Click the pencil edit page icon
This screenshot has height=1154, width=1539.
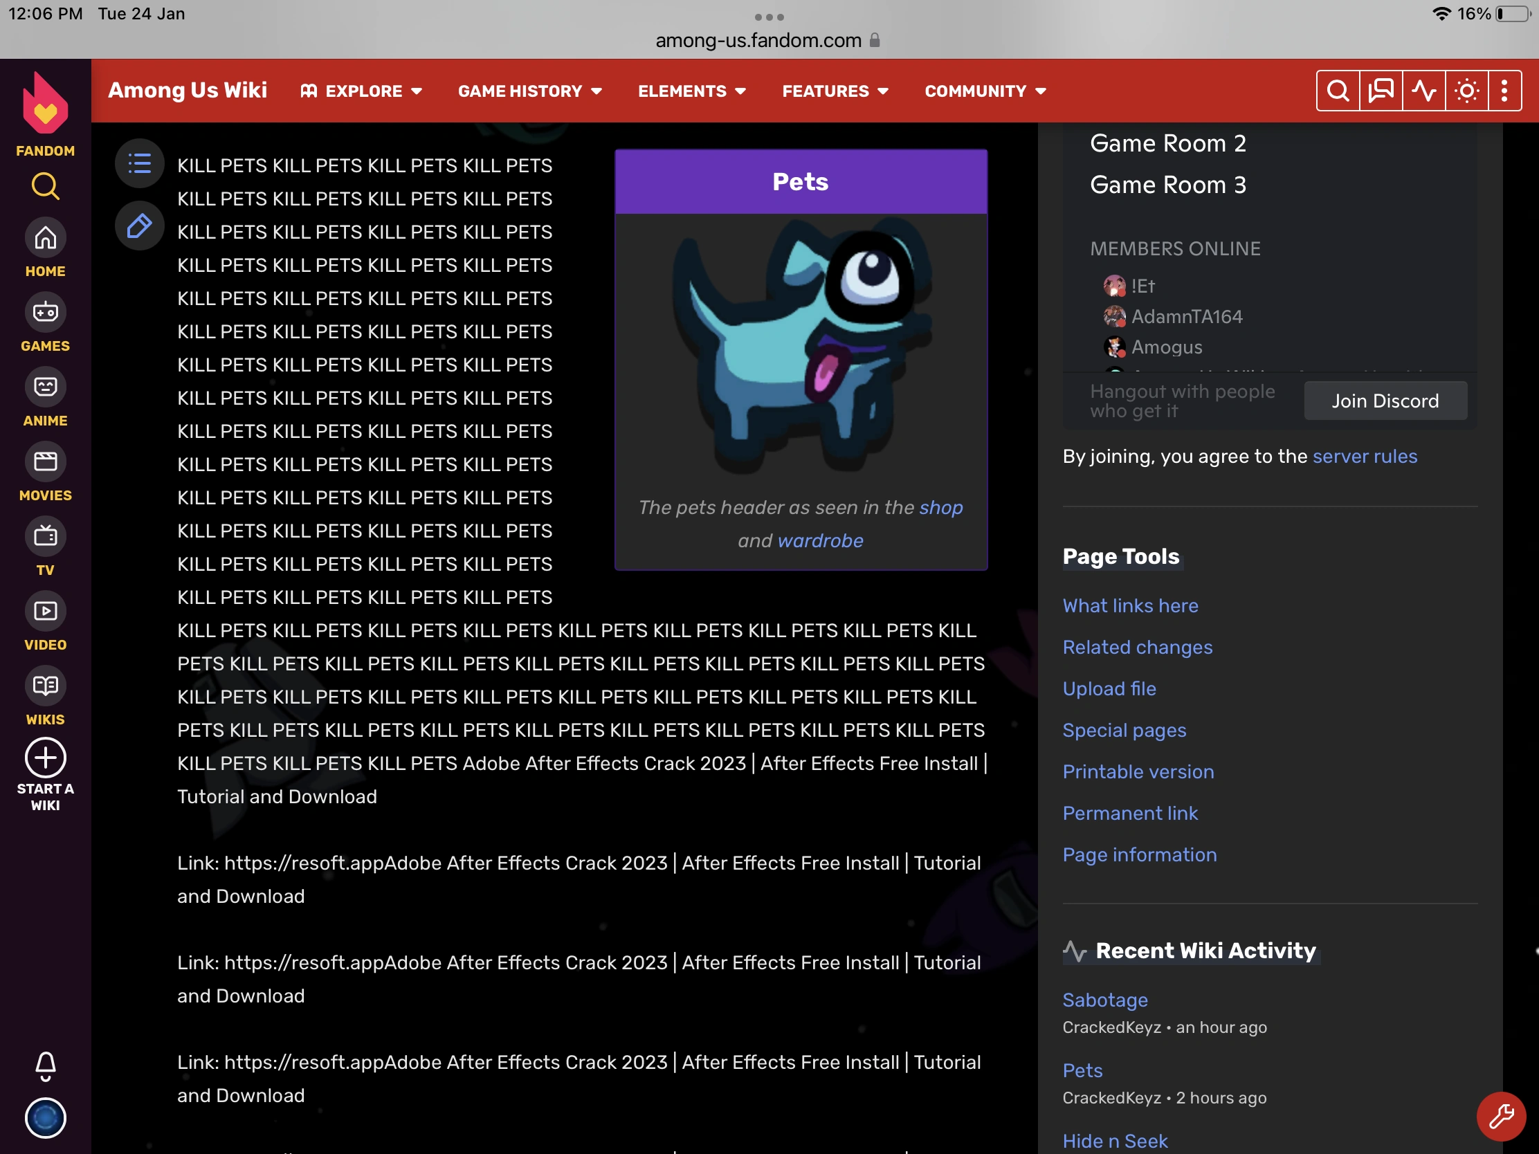click(139, 226)
